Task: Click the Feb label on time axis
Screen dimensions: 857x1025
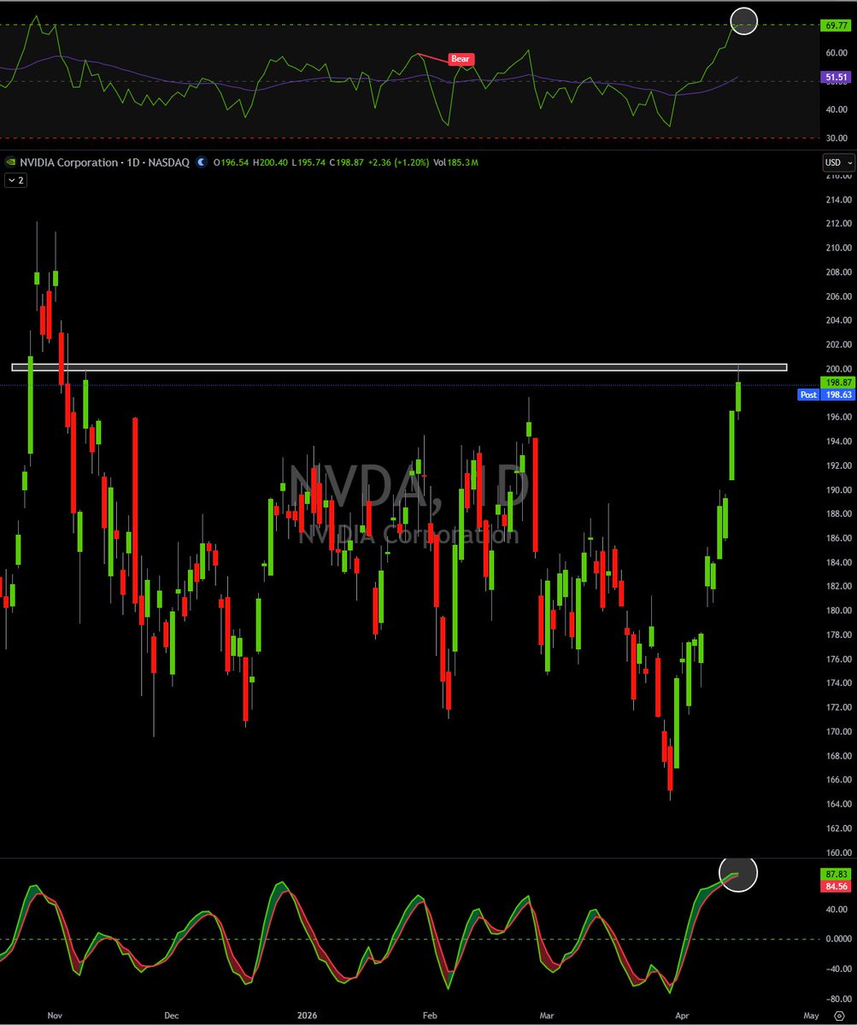Action: click(430, 1016)
